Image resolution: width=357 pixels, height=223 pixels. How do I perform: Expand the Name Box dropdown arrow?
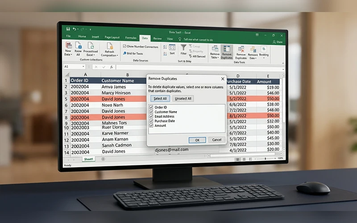pyautogui.click(x=83, y=66)
